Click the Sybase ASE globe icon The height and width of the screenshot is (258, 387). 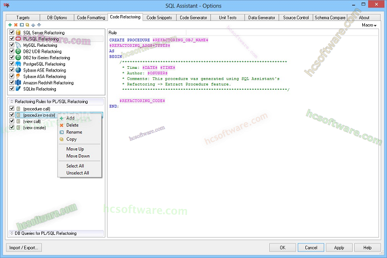(18, 70)
